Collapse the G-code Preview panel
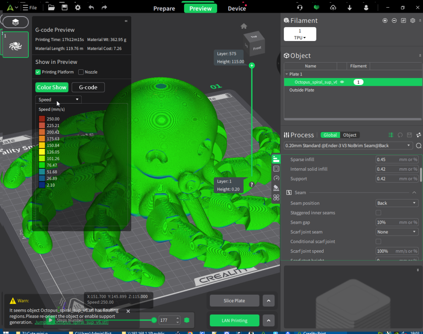The width and height of the screenshot is (423, 334). 126,21
